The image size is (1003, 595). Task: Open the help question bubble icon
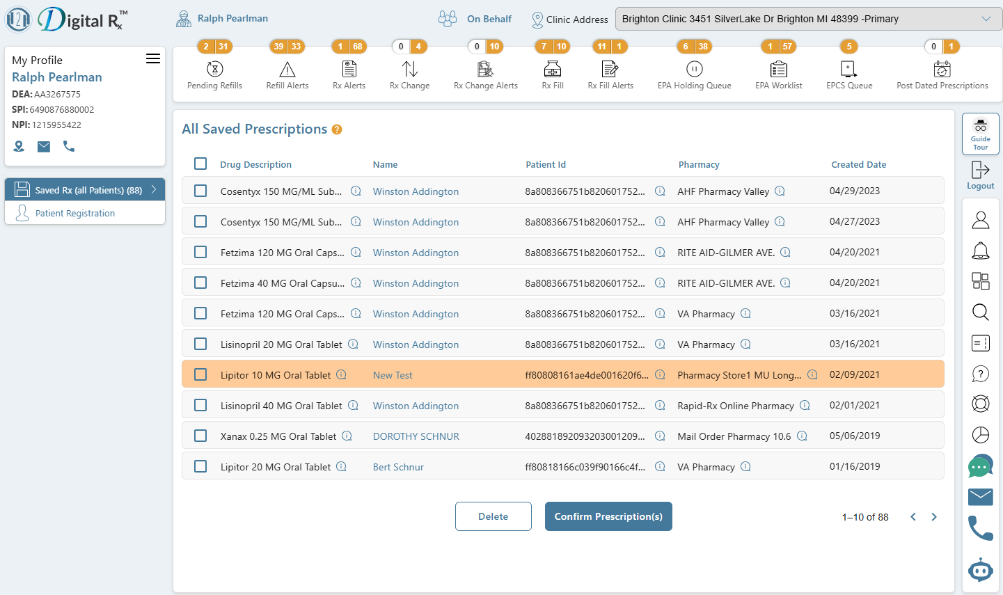981,374
